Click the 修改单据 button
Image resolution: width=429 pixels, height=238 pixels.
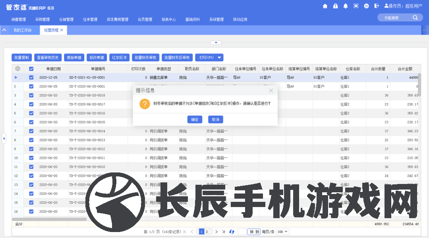click(x=97, y=58)
